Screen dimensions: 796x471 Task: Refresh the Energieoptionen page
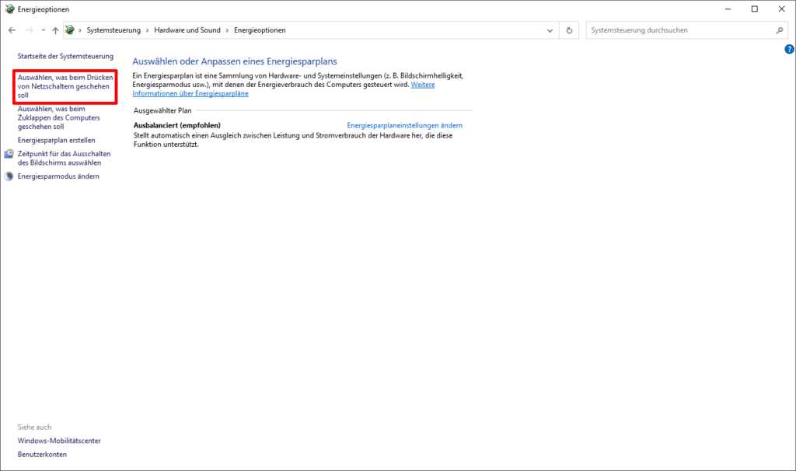coord(570,30)
